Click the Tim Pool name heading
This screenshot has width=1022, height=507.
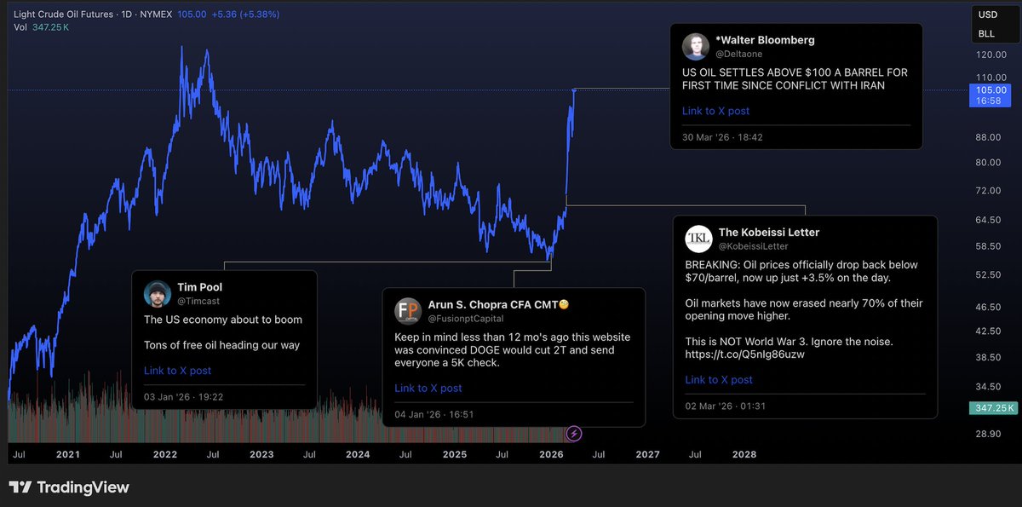(200, 287)
